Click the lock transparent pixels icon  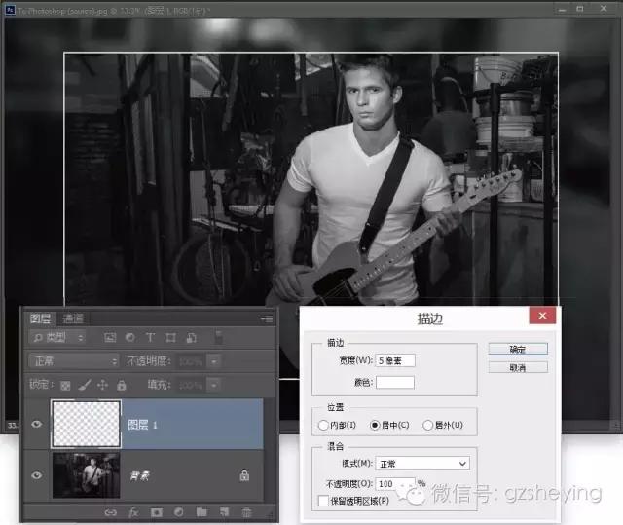pyautogui.click(x=66, y=386)
